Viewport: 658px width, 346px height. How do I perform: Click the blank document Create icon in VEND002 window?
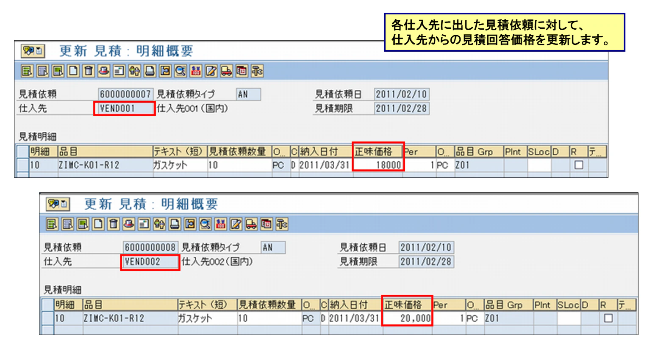pos(98,224)
